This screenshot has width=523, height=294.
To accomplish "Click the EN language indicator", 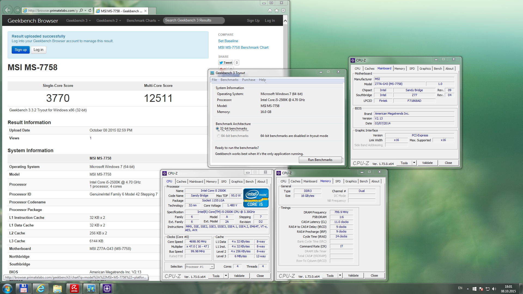I will [460, 288].
